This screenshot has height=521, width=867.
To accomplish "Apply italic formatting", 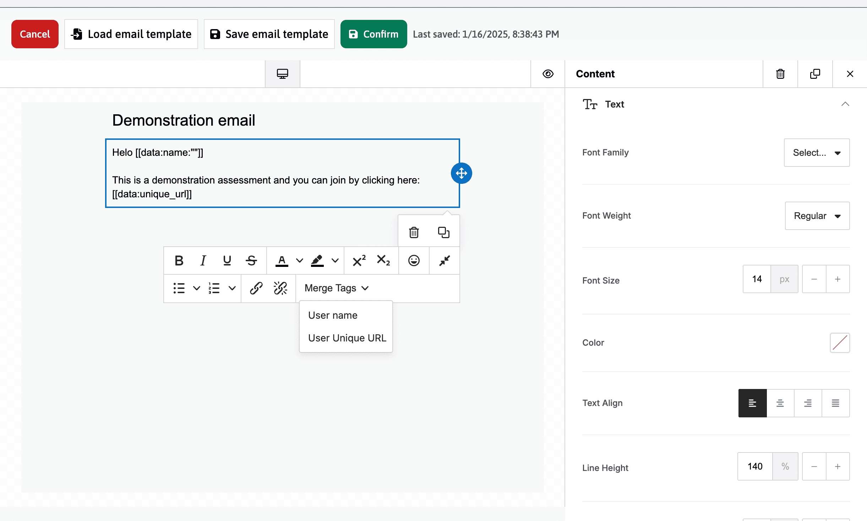I will [x=203, y=261].
